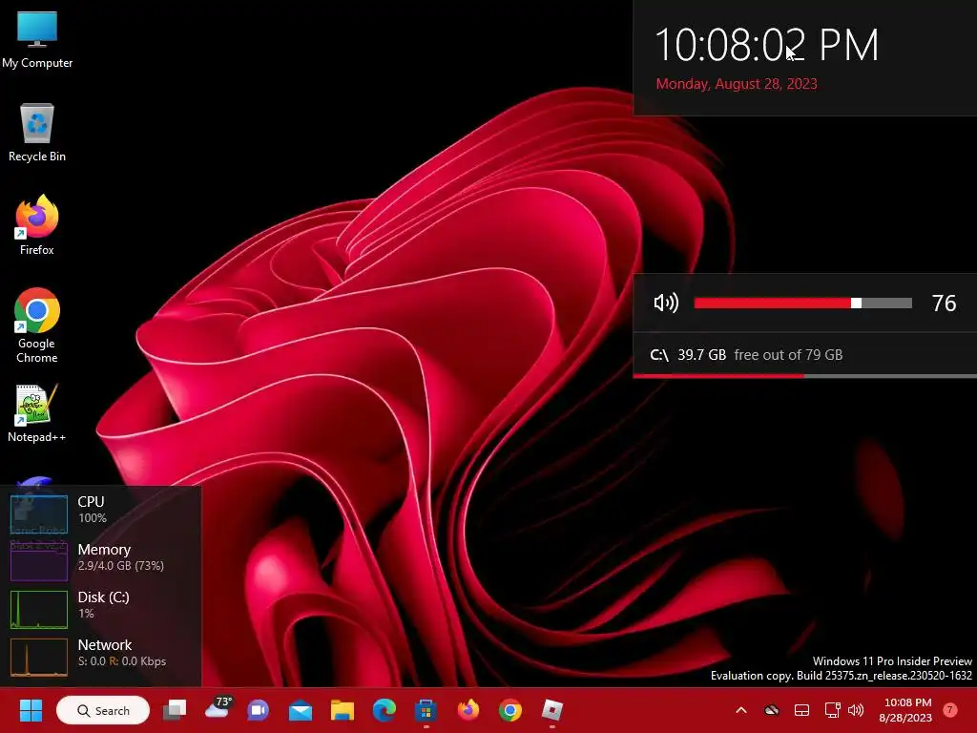
Task: Open the Mail app on taskbar
Action: click(301, 710)
